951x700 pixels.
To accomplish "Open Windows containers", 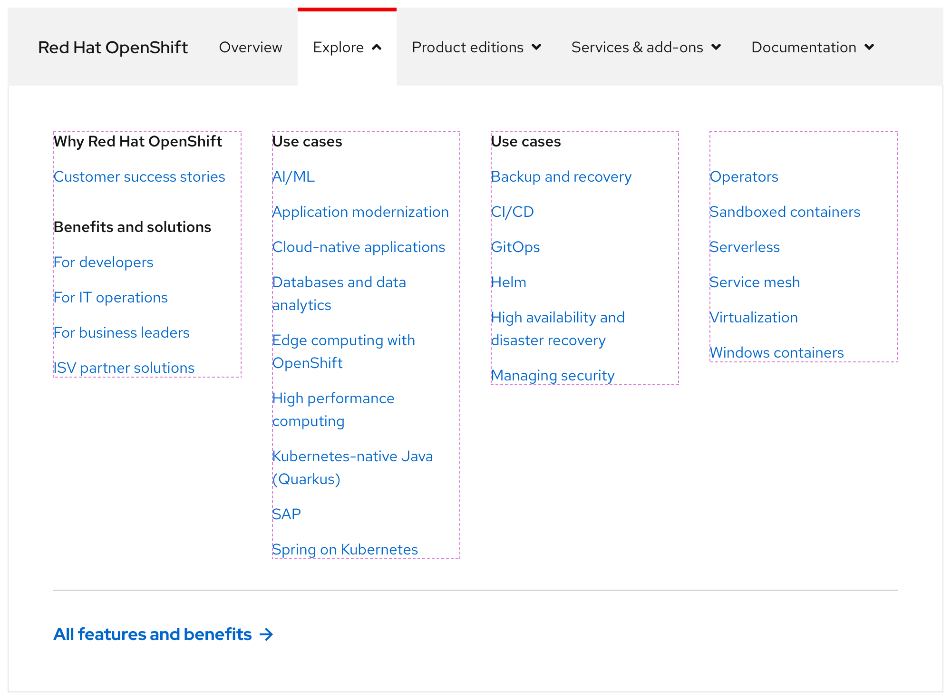I will (776, 352).
